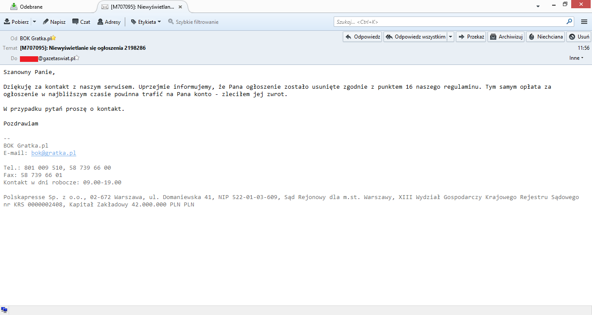
Task: Mark message as junk with Niechciana
Action: pos(545,37)
